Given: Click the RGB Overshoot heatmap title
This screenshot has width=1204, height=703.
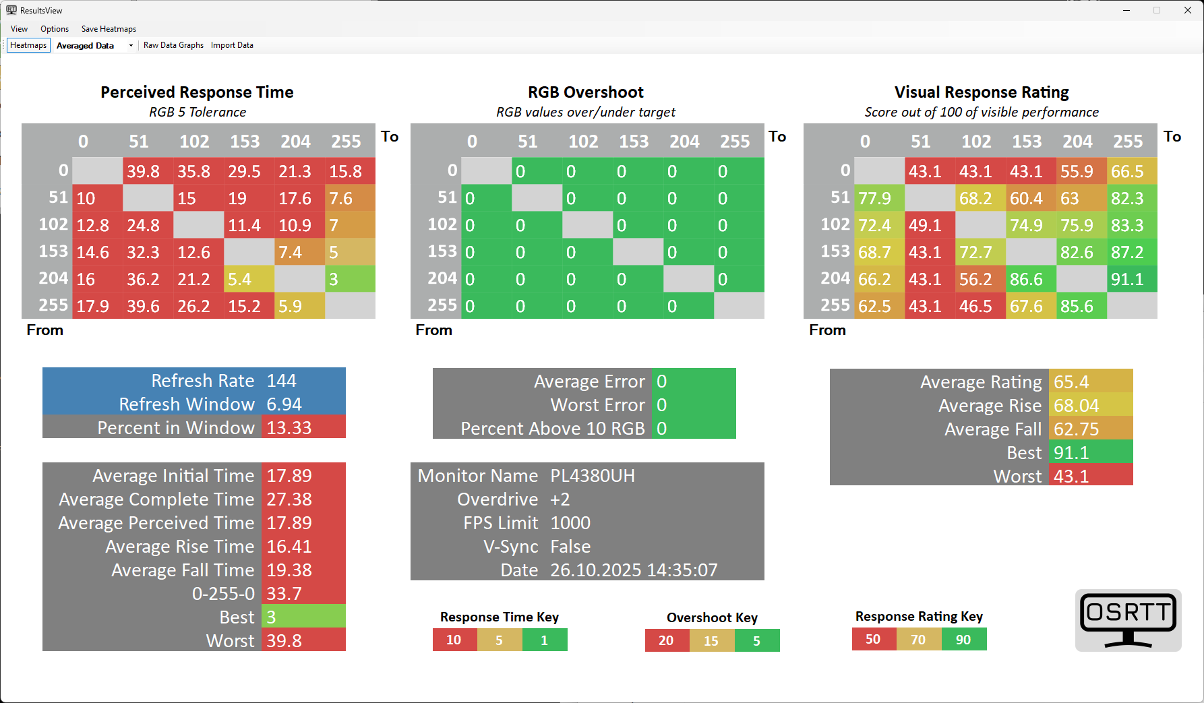Looking at the screenshot, I should (585, 92).
